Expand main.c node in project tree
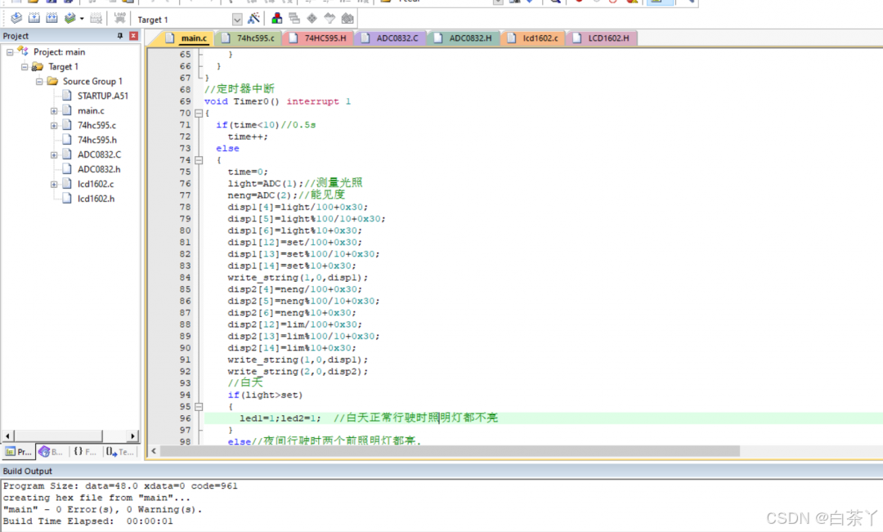The height and width of the screenshot is (532, 883). pos(54,111)
